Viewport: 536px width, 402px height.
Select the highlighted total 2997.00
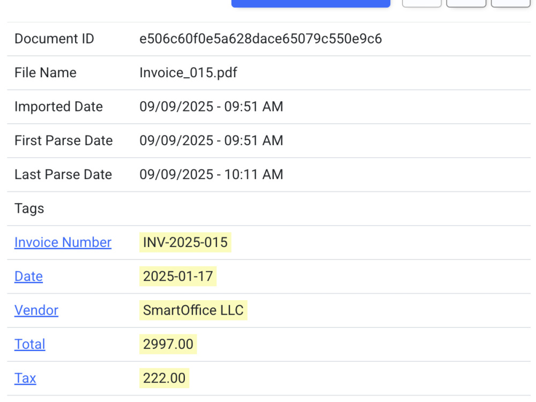click(168, 344)
